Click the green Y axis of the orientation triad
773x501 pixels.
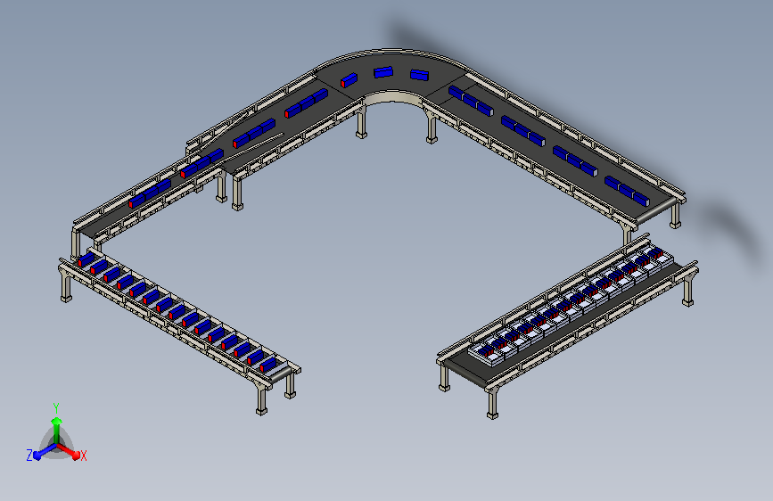coord(57,429)
